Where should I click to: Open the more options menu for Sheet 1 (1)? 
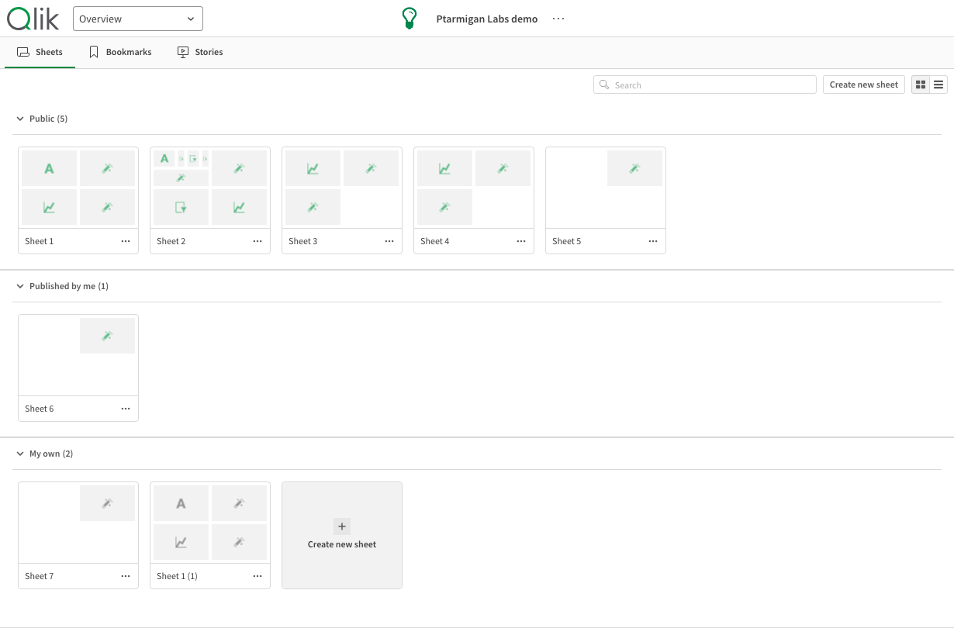coord(258,576)
